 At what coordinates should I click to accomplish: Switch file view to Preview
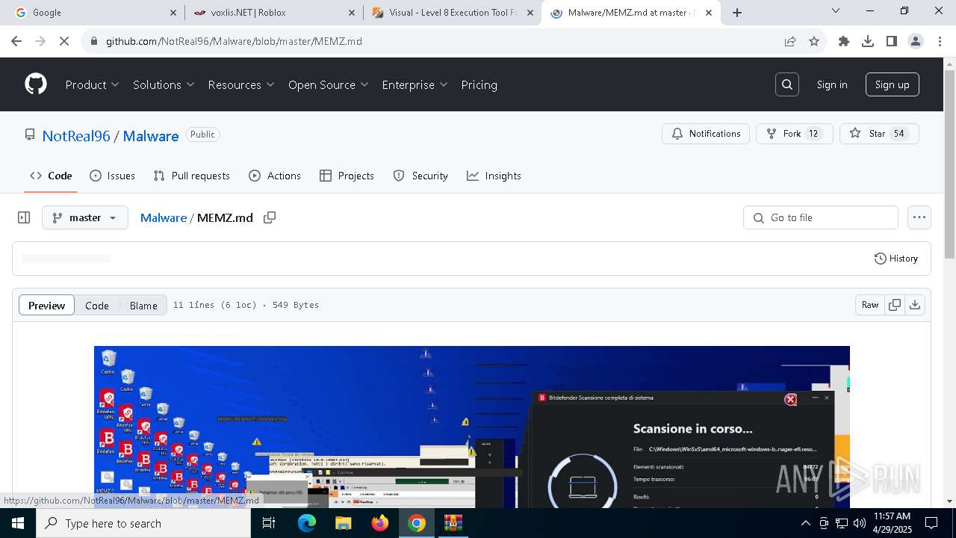(46, 305)
